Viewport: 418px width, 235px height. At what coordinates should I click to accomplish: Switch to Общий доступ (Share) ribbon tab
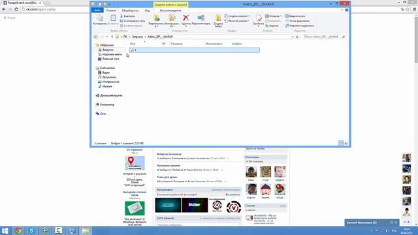pos(130,10)
